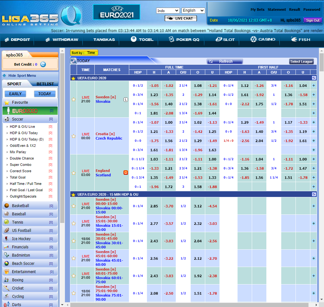Favorite the Sweden vs Slovakia match star
This screenshot has height=307, width=324.
click(73, 99)
